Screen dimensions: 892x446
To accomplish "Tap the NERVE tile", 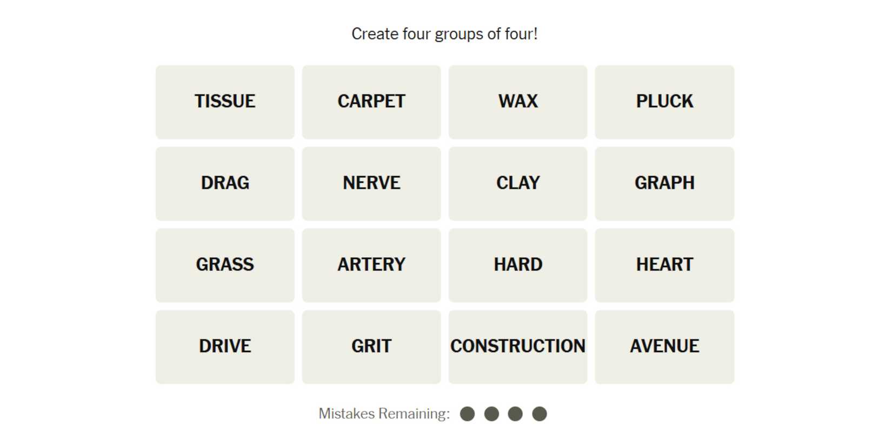I will coord(371,183).
